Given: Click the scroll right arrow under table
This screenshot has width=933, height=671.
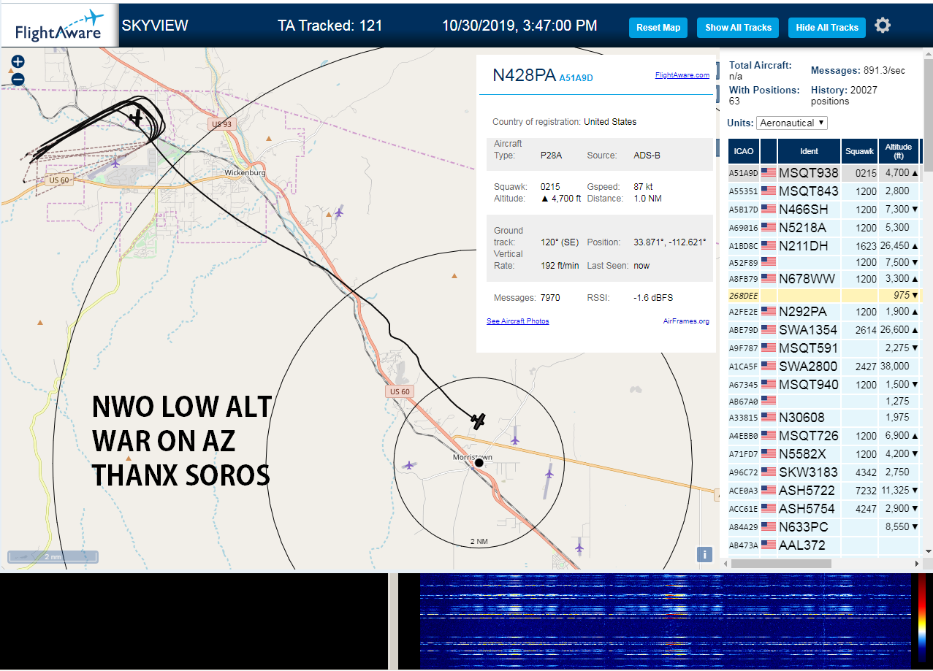Looking at the screenshot, I should coord(917,564).
